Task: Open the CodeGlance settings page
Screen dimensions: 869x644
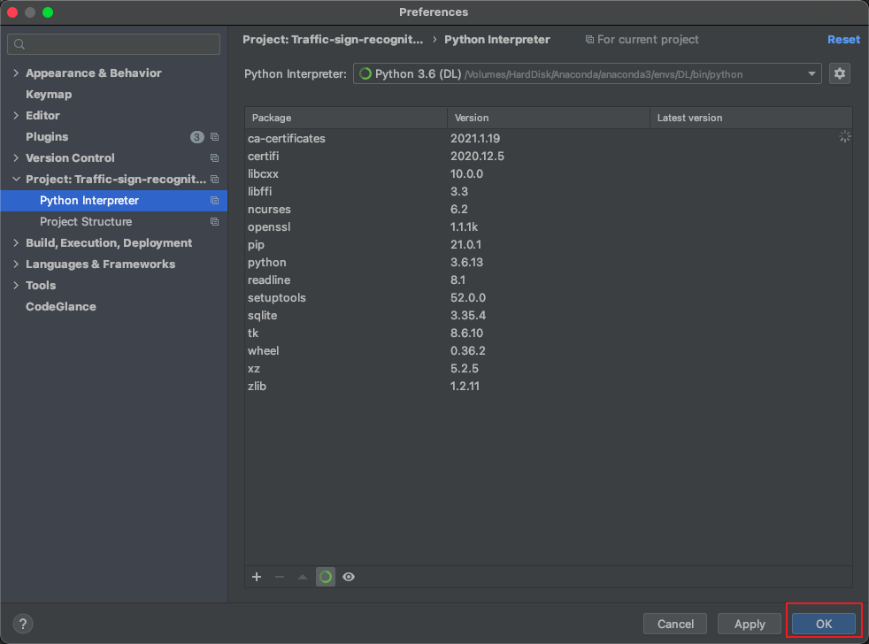Action: click(x=61, y=307)
